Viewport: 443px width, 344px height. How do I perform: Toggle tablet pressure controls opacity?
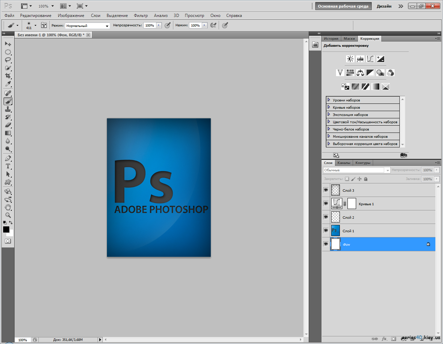168,25
